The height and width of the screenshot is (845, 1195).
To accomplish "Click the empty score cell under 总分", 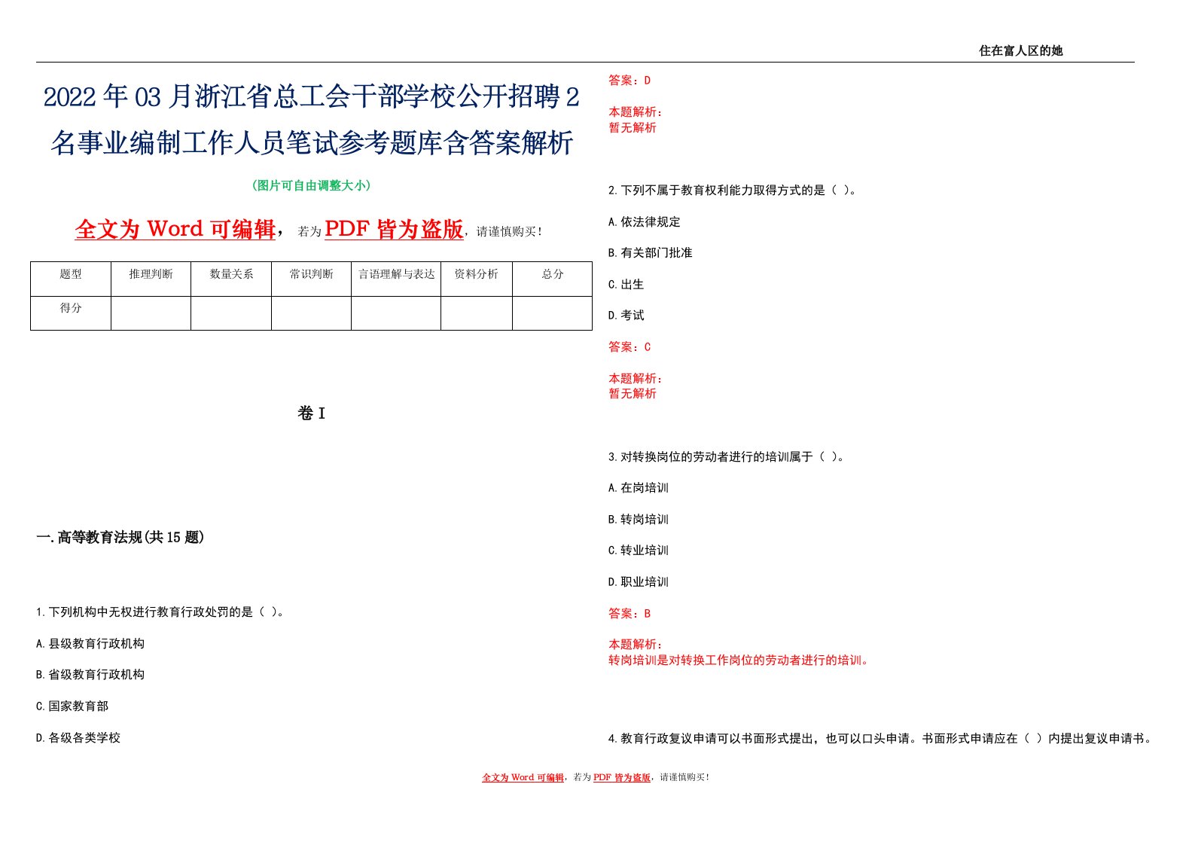I will pyautogui.click(x=553, y=313).
